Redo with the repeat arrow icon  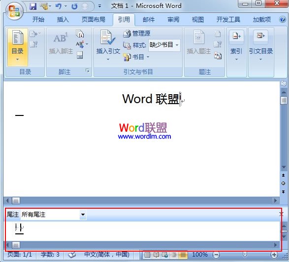tap(74, 6)
